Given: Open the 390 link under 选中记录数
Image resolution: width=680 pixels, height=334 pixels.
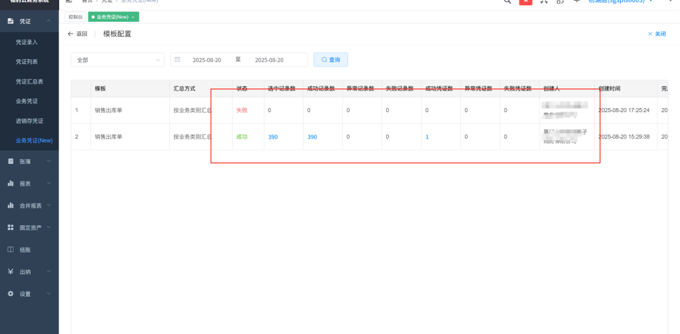Looking at the screenshot, I should click(x=273, y=137).
